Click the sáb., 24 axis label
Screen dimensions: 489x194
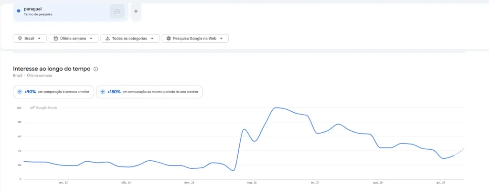pyautogui.click(x=126, y=183)
